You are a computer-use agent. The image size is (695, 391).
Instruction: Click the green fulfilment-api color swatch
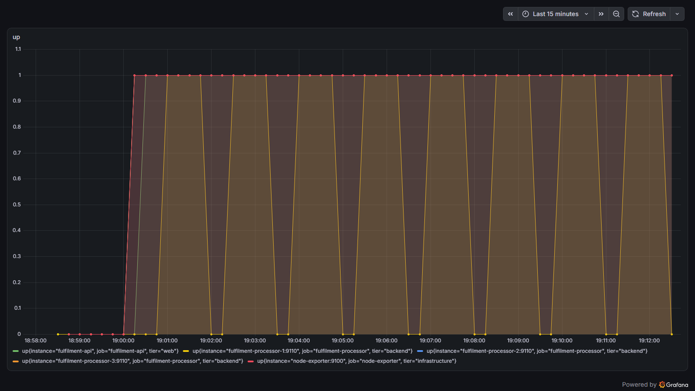(16, 351)
